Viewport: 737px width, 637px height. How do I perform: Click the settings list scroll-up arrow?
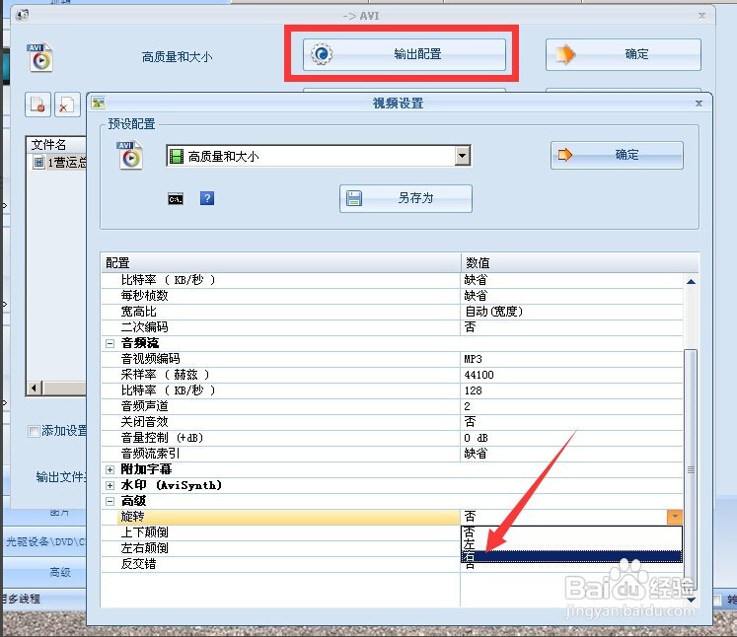pyautogui.click(x=691, y=282)
